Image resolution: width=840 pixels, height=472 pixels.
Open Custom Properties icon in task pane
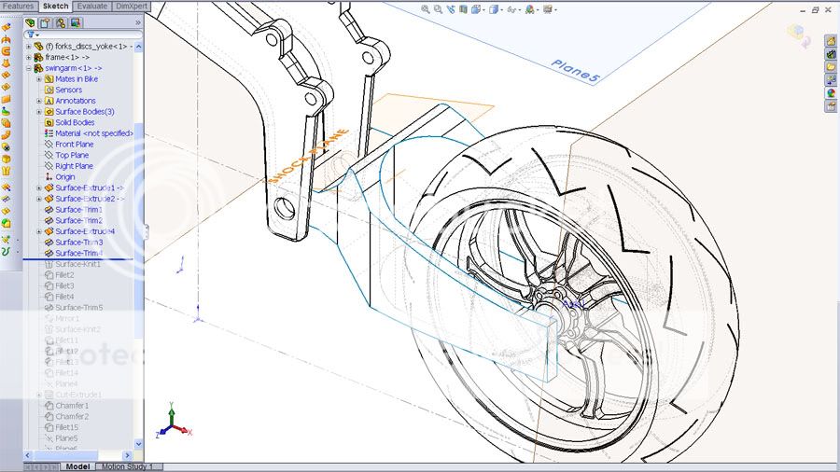831,106
